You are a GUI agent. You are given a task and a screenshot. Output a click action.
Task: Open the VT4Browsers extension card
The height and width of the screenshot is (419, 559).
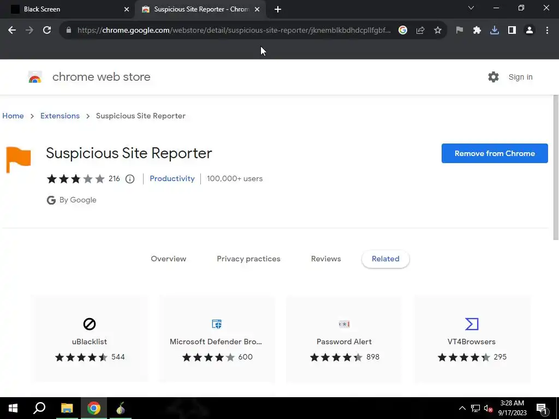point(472,338)
